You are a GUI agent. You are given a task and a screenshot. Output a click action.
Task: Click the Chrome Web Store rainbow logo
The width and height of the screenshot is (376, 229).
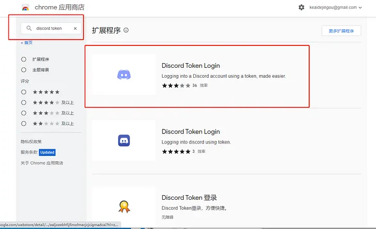(25, 8)
